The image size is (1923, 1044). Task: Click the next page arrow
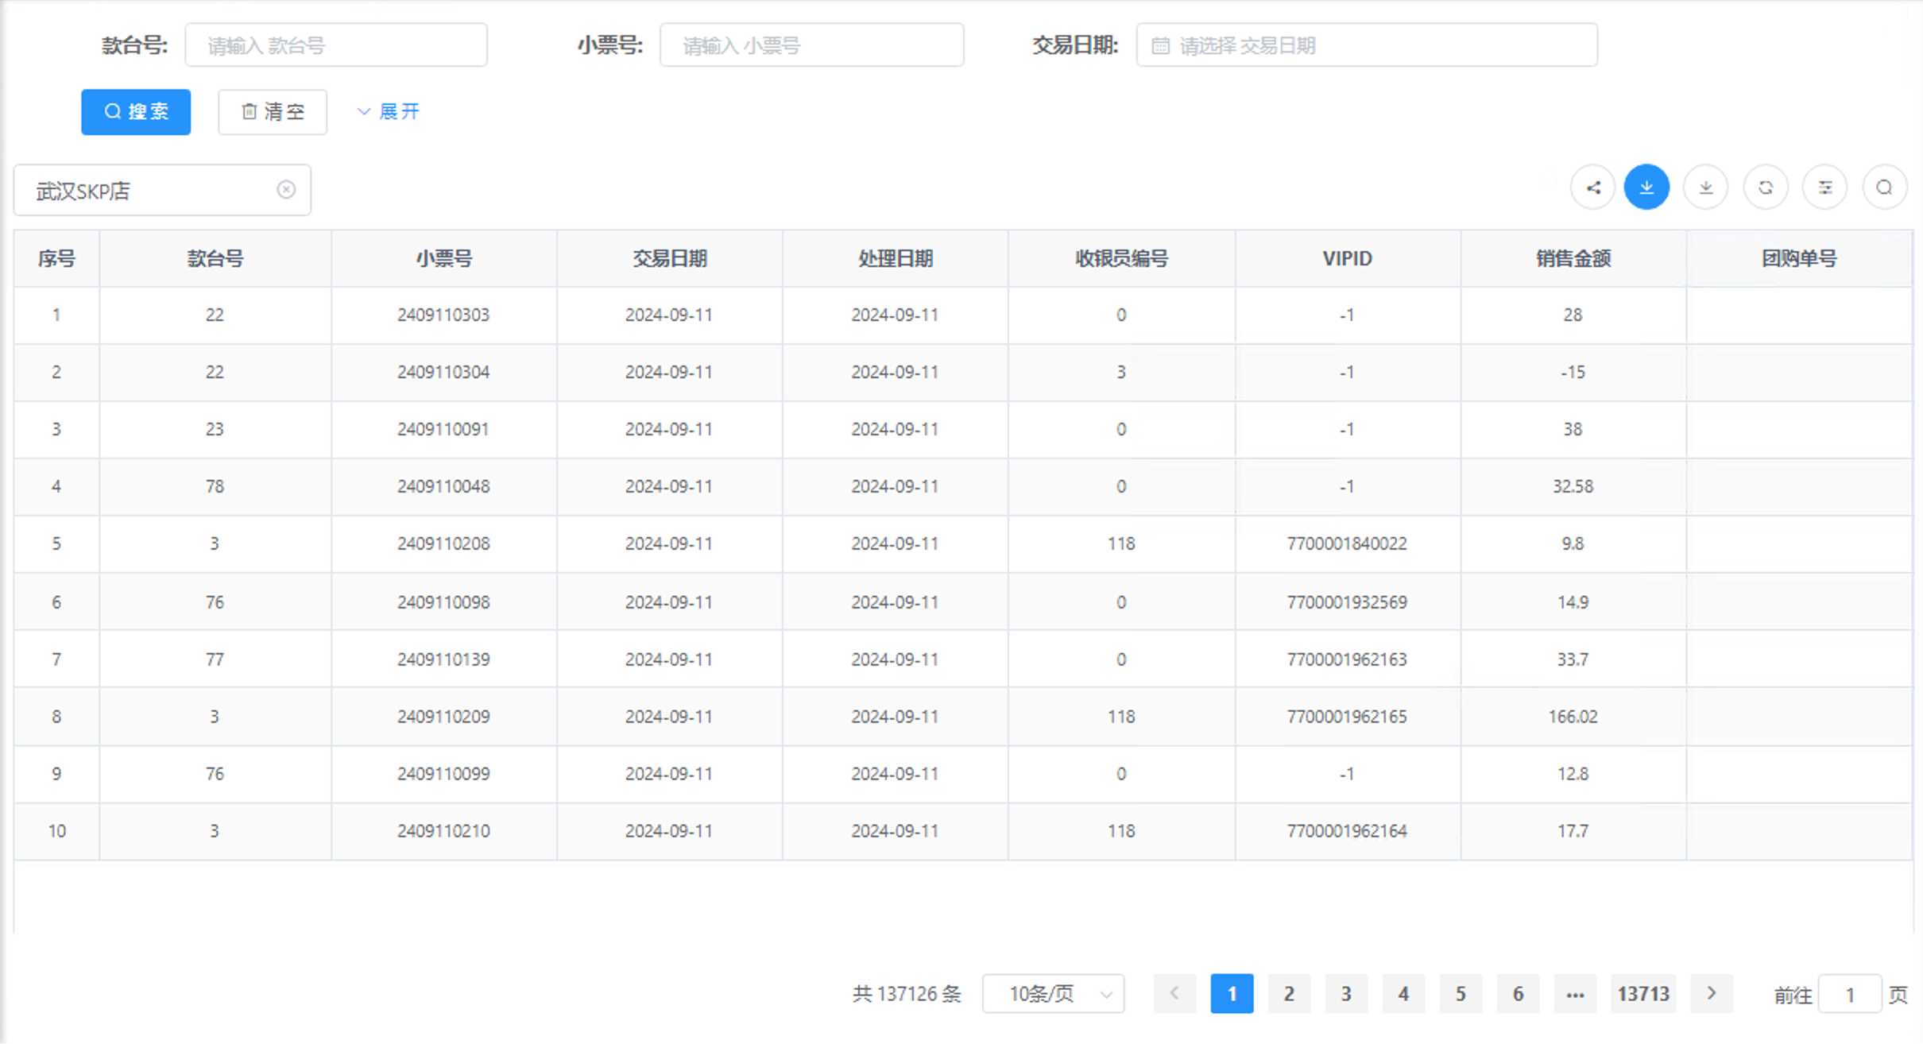tap(1711, 993)
